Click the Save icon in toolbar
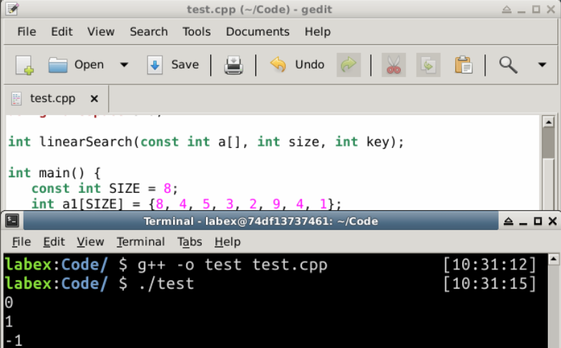This screenshot has width=561, height=348. 155,65
